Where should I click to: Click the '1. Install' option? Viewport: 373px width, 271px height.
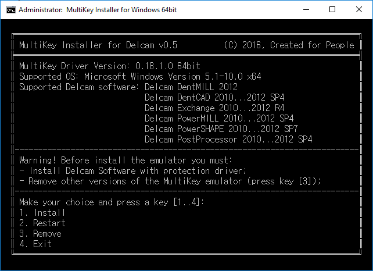click(42, 213)
